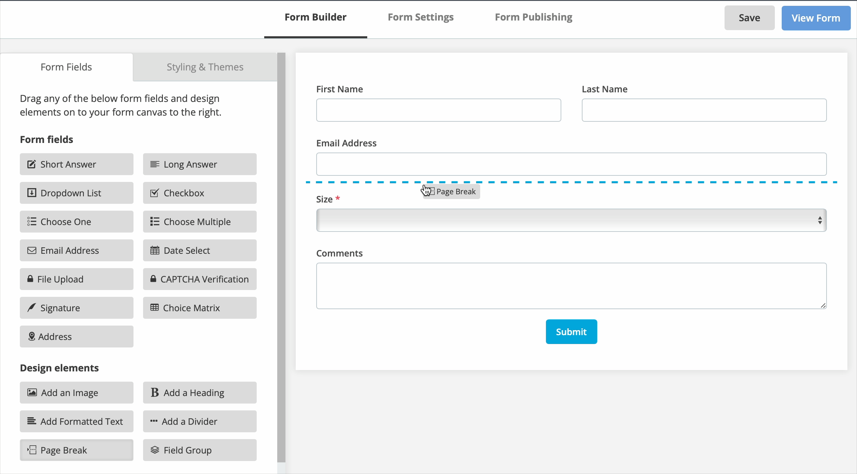Screen dimensions: 857x474
Task: Click the Email Address input on canvas
Action: pos(571,164)
